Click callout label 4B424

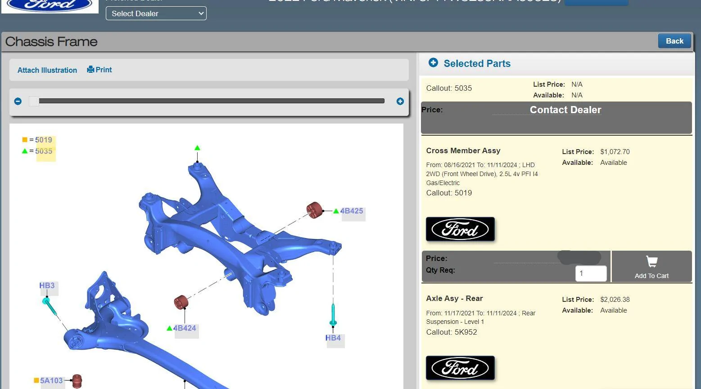coord(185,328)
